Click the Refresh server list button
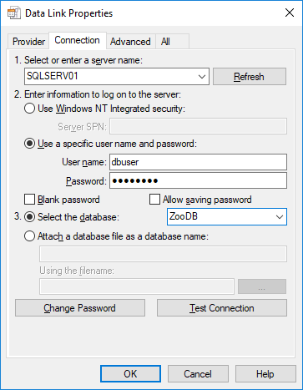 point(250,77)
